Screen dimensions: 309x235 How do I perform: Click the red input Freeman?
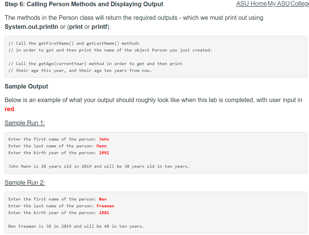click(105, 206)
